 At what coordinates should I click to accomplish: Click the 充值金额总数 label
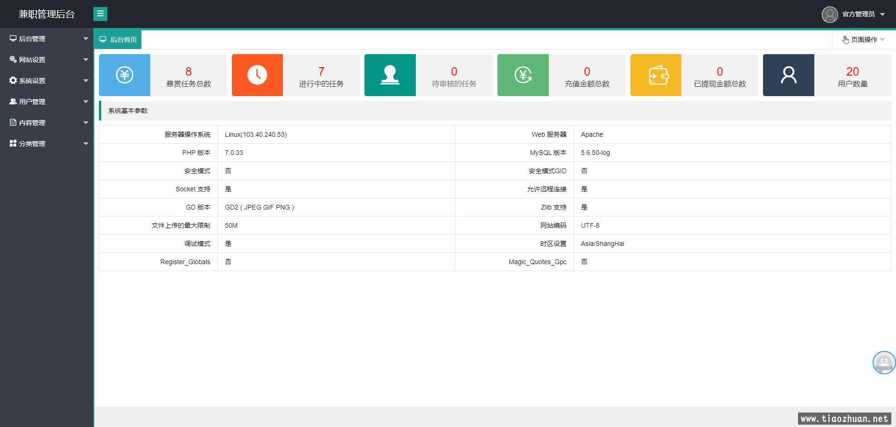pos(587,84)
